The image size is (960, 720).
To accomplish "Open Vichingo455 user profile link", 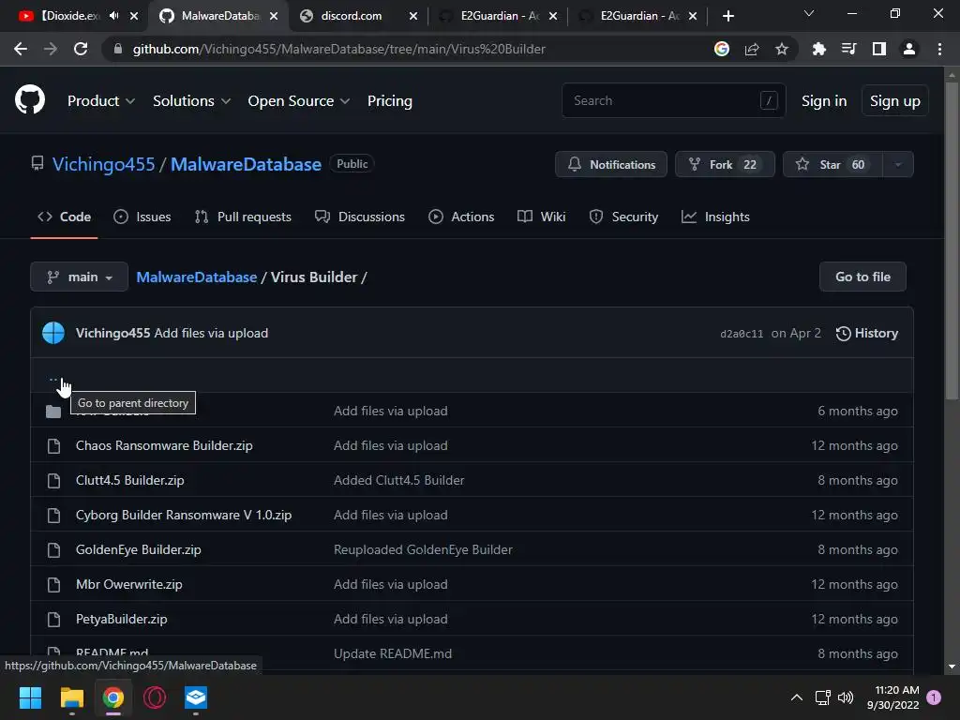I will click(103, 164).
